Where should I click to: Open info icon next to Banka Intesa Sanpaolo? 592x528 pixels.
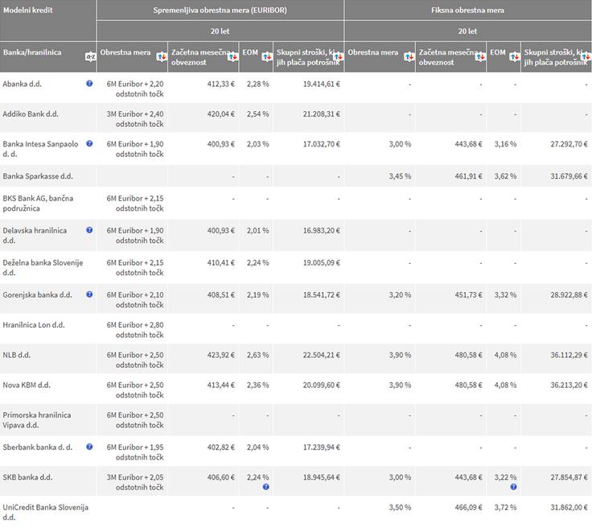[89, 143]
